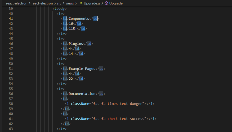The width and height of the screenshot is (232, 132).
Task: Click the value 16 cell text
Action: coord(71,24)
